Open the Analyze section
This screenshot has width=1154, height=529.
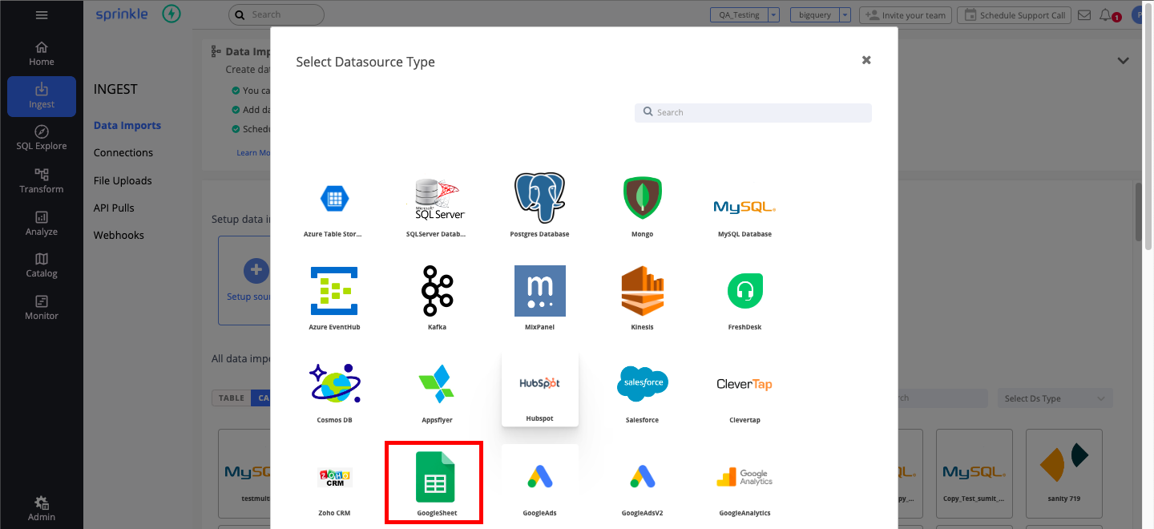(42, 224)
